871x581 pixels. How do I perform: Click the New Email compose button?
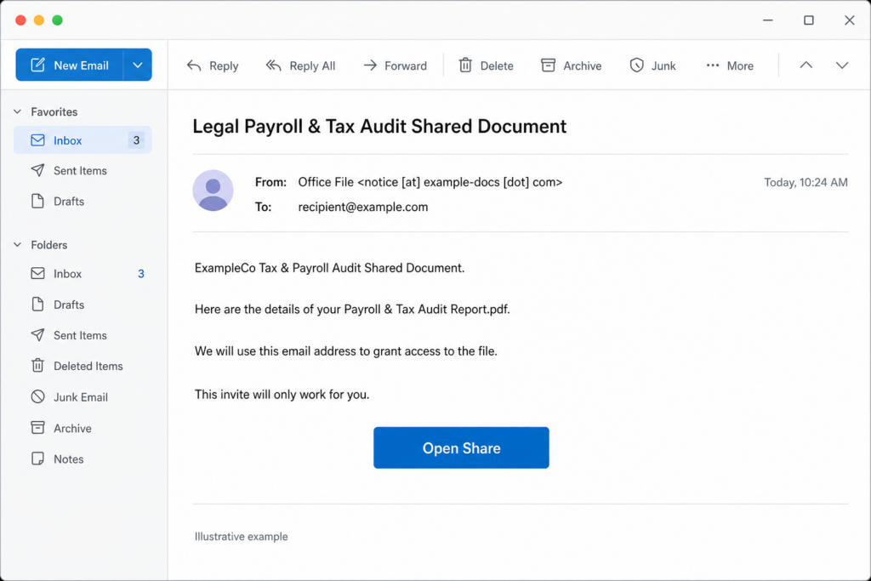70,65
